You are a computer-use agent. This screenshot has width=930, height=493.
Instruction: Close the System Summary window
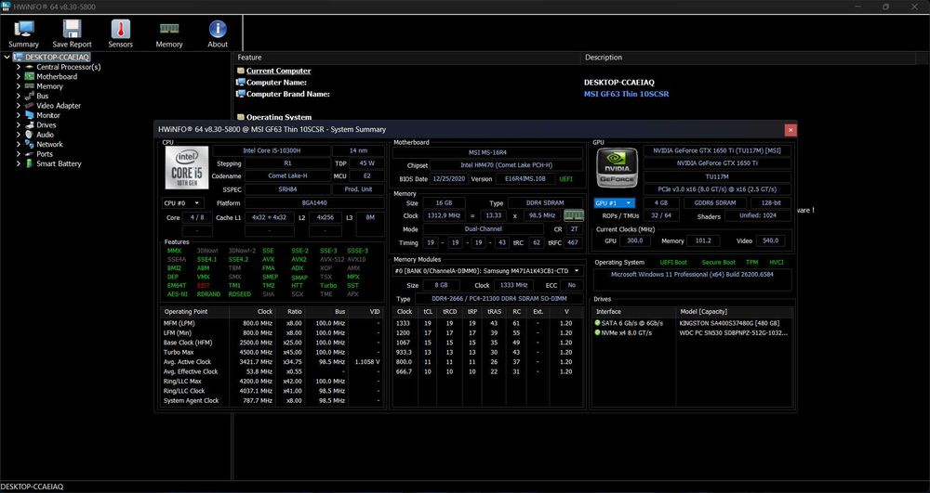point(790,130)
